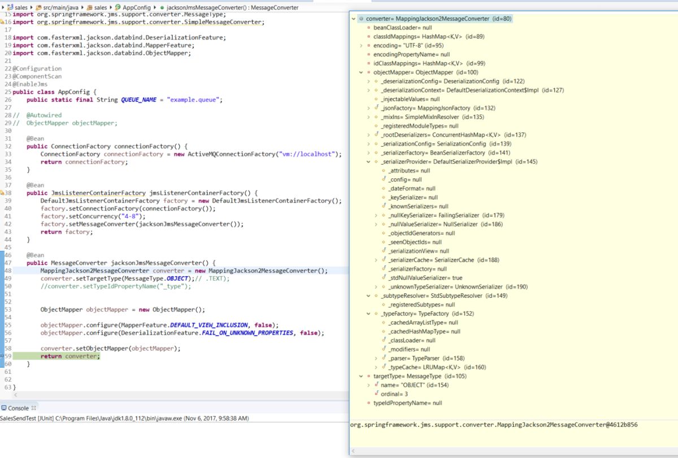
Task: Click the field icon beside _rootDeserializers
Action: (x=376, y=135)
